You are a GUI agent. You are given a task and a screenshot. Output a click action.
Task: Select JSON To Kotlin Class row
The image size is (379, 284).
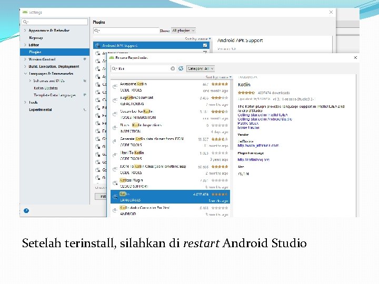tap(171, 169)
